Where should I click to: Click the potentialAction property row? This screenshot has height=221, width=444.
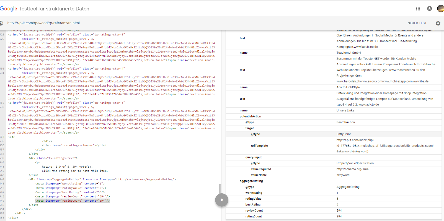[x=334, y=116]
